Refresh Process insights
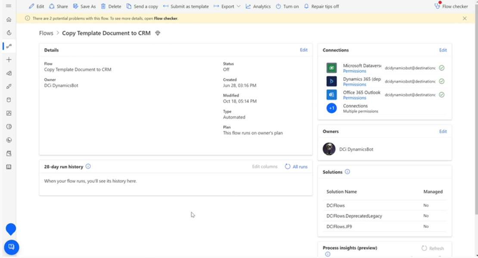The width and height of the screenshot is (478, 258). [433, 248]
